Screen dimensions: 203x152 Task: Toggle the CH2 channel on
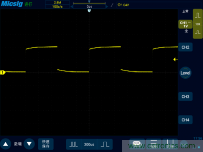click(186, 47)
